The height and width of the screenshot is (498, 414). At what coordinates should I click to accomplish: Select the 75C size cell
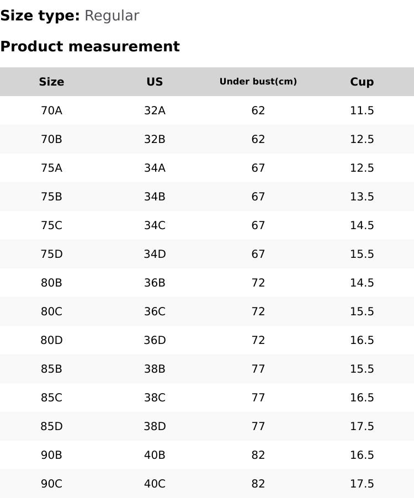pos(51,225)
